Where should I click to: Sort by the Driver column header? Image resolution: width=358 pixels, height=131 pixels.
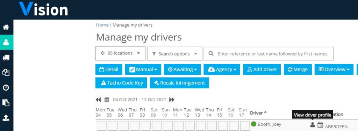pos(258,113)
